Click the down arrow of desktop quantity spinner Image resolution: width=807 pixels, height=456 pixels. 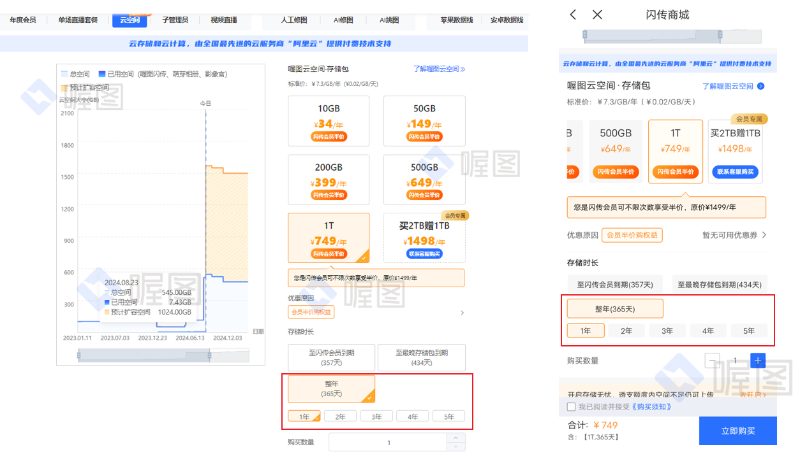tap(455, 446)
